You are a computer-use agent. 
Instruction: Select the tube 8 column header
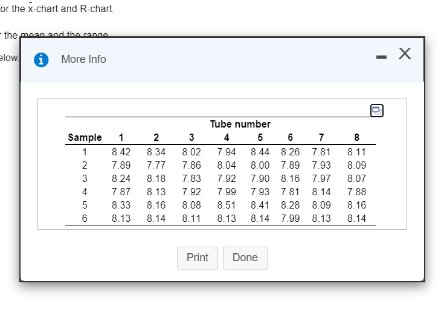pyautogui.click(x=357, y=138)
